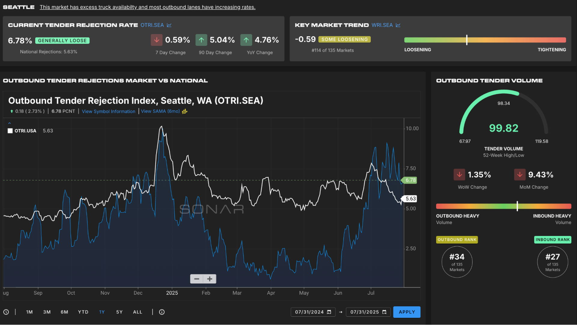Click the GENERALLY LOOSE badge
Viewport: 577px width, 325px height.
(x=62, y=41)
